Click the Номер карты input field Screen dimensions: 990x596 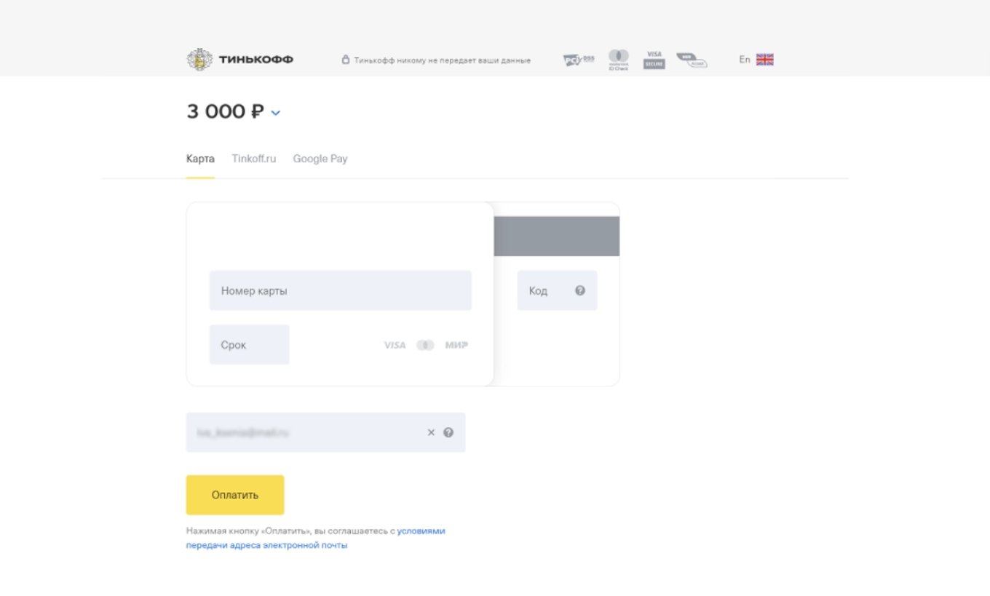point(340,290)
